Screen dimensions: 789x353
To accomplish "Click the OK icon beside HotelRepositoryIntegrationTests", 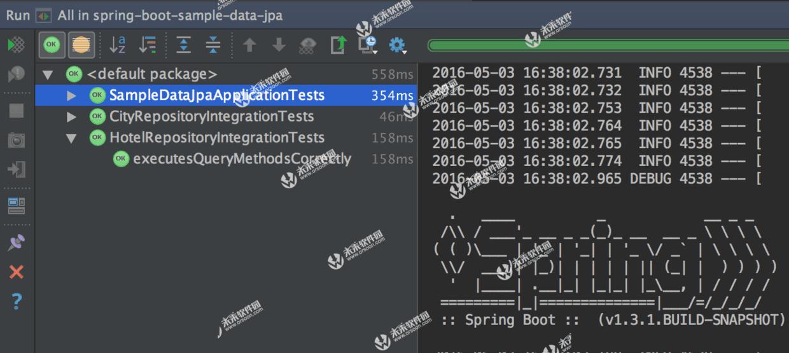I will [x=97, y=138].
